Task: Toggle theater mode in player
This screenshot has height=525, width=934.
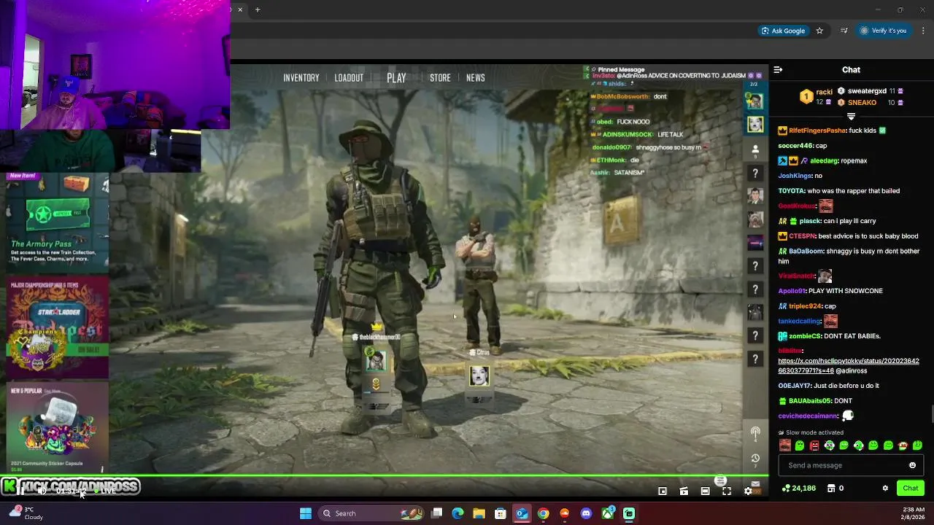Action: (705, 491)
